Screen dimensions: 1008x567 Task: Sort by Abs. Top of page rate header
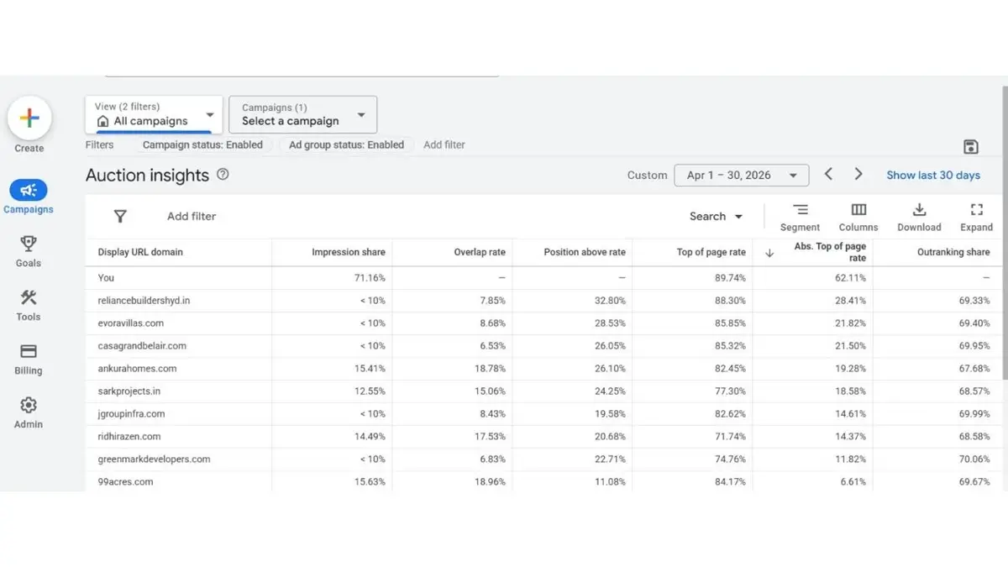830,252
